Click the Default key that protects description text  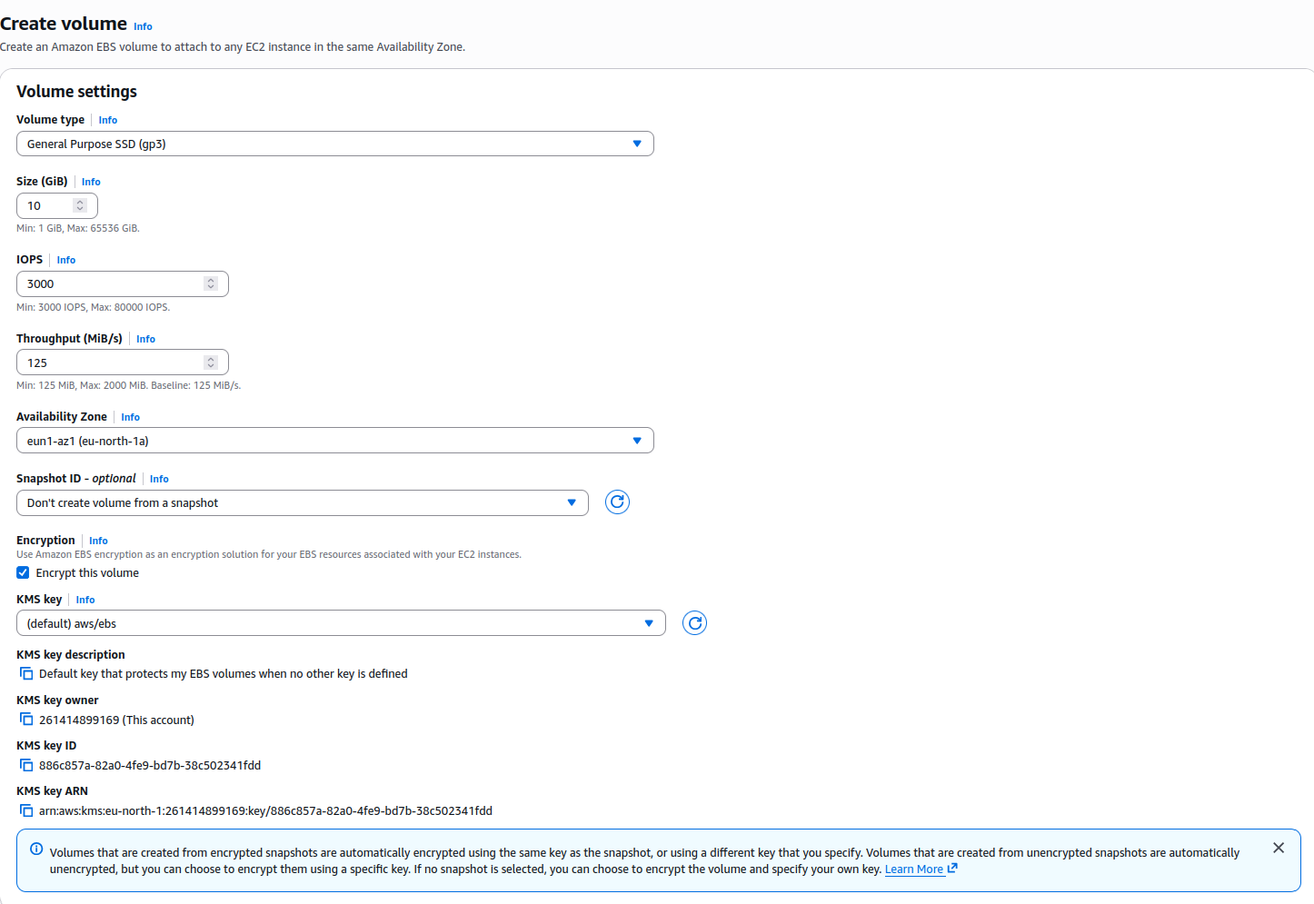click(223, 674)
